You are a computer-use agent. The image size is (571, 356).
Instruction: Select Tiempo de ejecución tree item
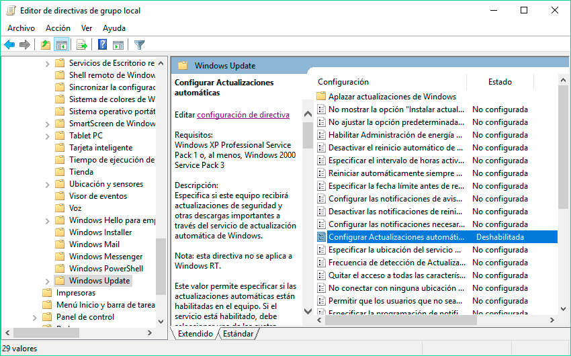[112, 159]
